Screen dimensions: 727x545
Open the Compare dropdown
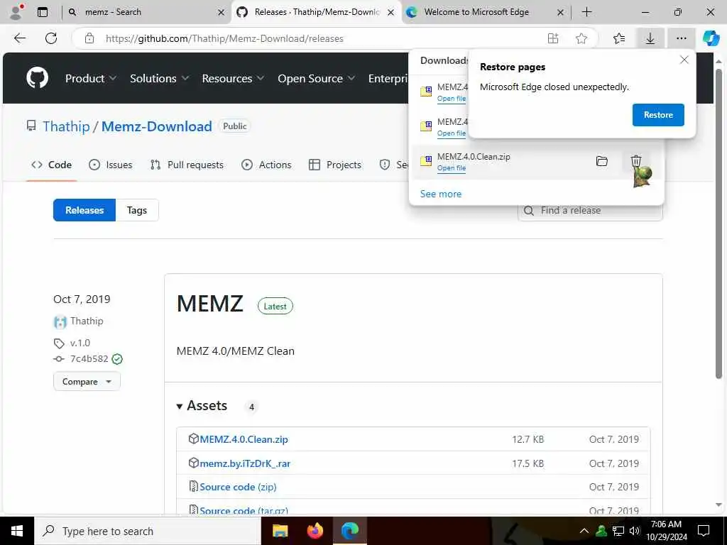point(87,381)
